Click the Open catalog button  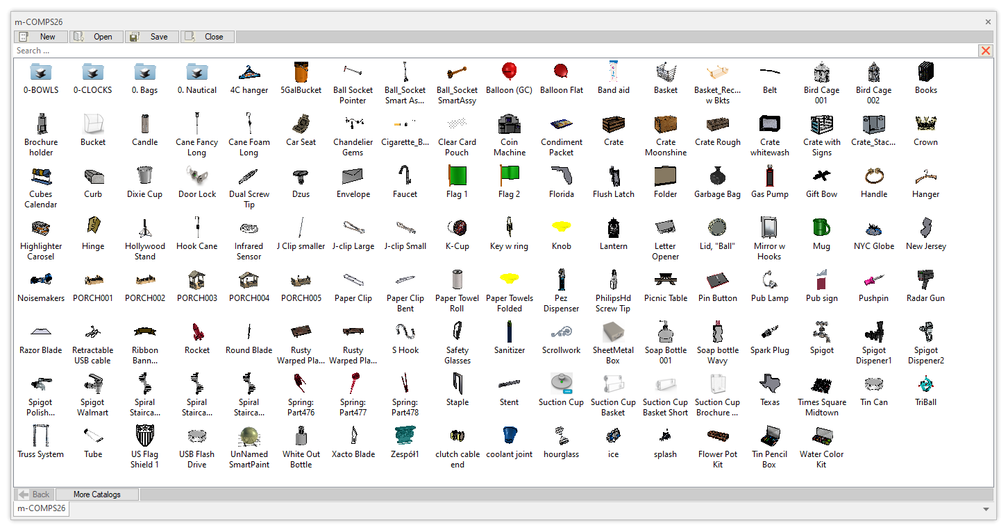(x=96, y=37)
